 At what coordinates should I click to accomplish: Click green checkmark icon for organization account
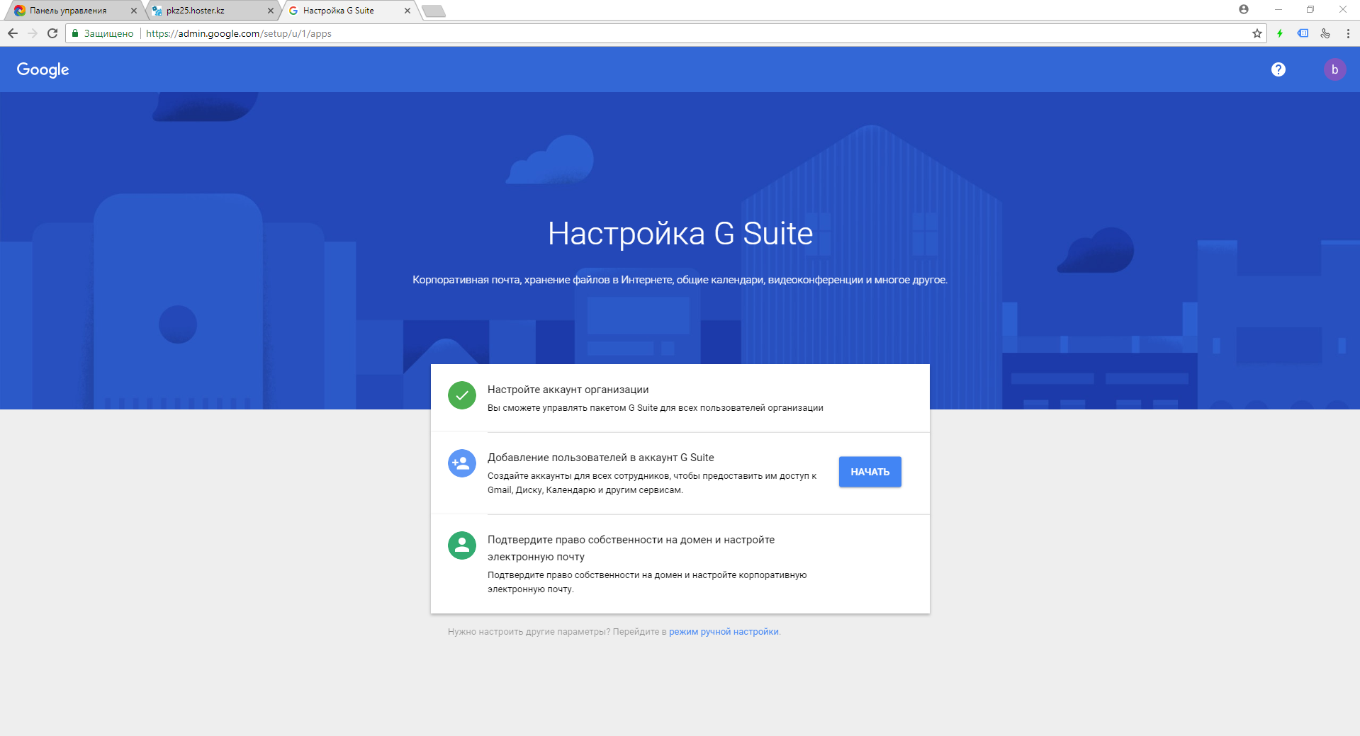pyautogui.click(x=462, y=395)
